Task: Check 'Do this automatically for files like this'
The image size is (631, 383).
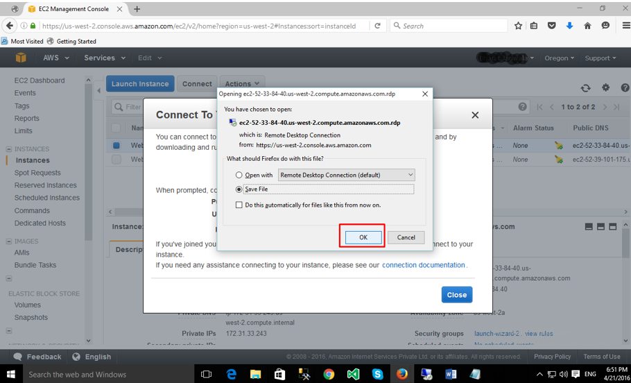Action: pos(239,205)
